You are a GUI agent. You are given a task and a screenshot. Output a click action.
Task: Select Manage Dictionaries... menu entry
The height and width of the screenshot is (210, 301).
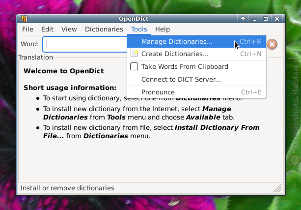click(196, 41)
